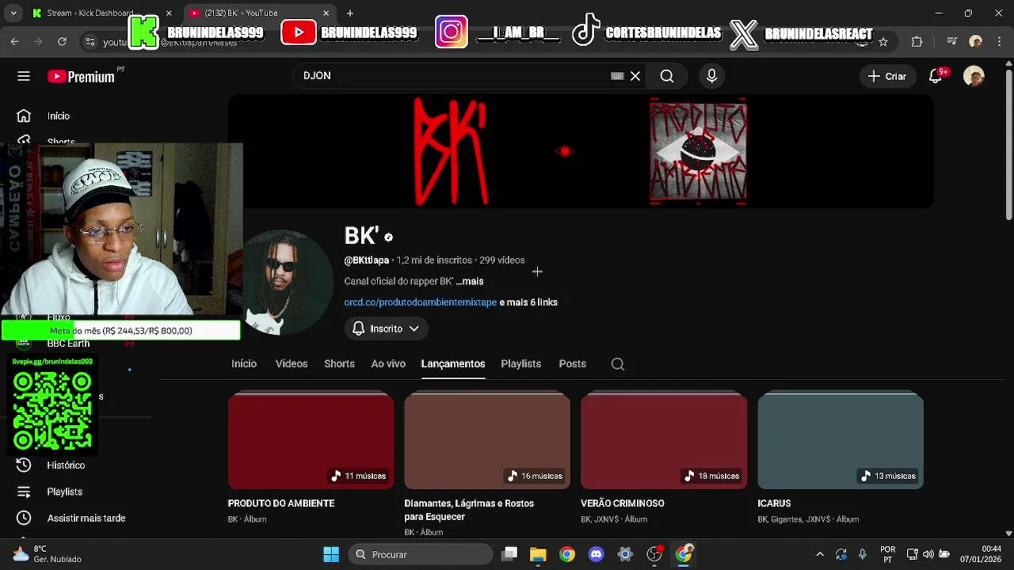Image resolution: width=1014 pixels, height=570 pixels.
Task: Switch to Stream - Kick Dashboard browser tab
Action: (x=99, y=13)
